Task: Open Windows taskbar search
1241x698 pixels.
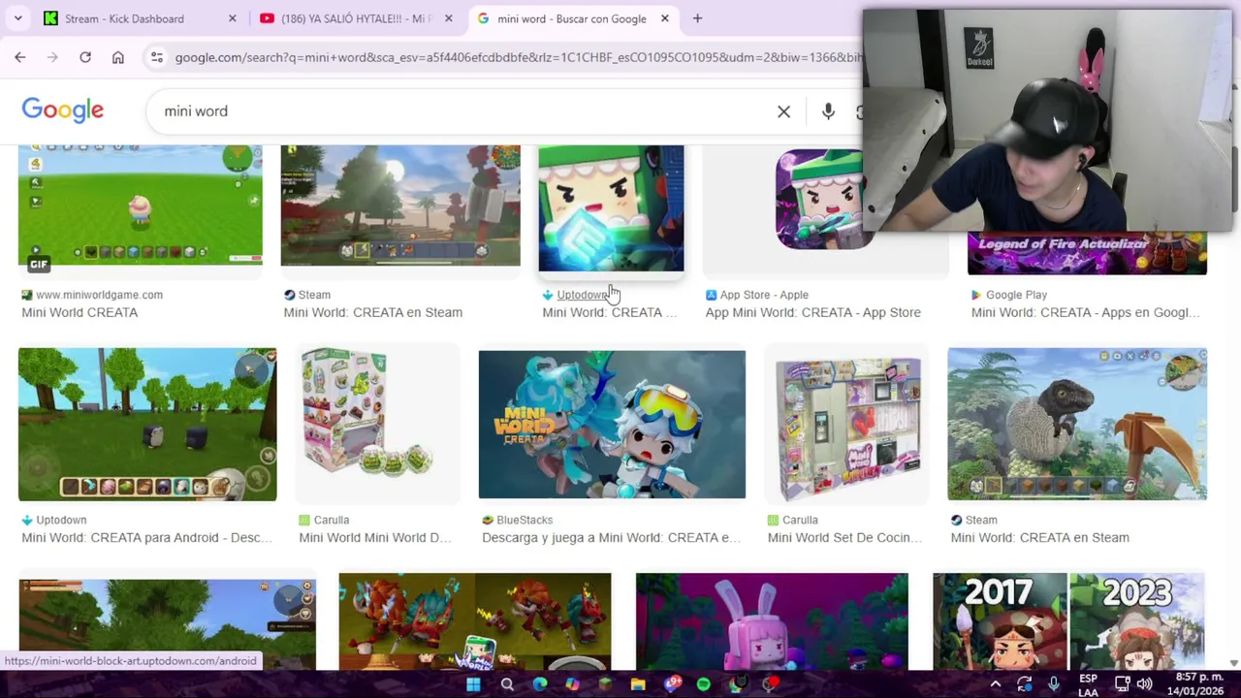Action: [x=507, y=684]
